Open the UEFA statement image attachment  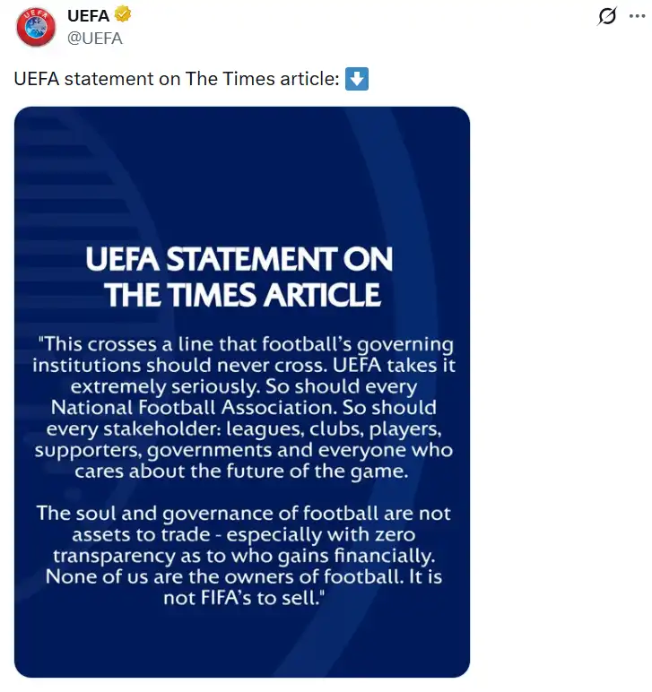[x=242, y=392]
